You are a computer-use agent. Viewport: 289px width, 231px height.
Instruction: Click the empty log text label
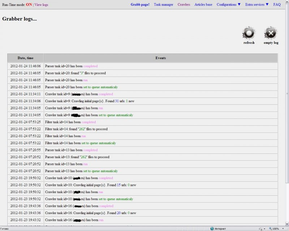(x=271, y=43)
